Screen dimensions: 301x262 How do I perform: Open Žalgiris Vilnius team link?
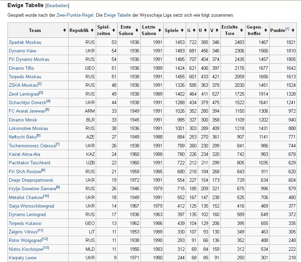23,232
